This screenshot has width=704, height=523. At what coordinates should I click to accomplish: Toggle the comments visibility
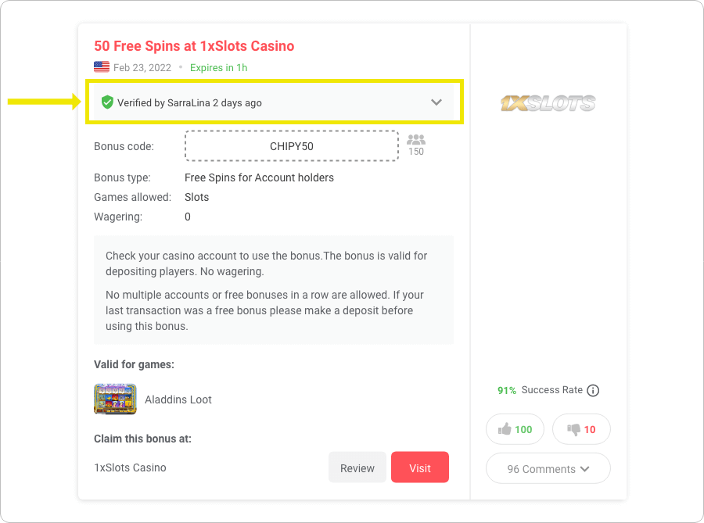[548, 467]
